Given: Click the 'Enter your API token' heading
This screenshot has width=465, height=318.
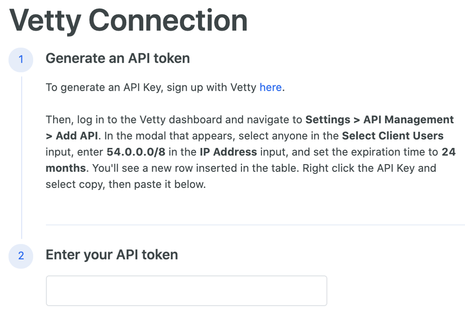Looking at the screenshot, I should point(113,254).
